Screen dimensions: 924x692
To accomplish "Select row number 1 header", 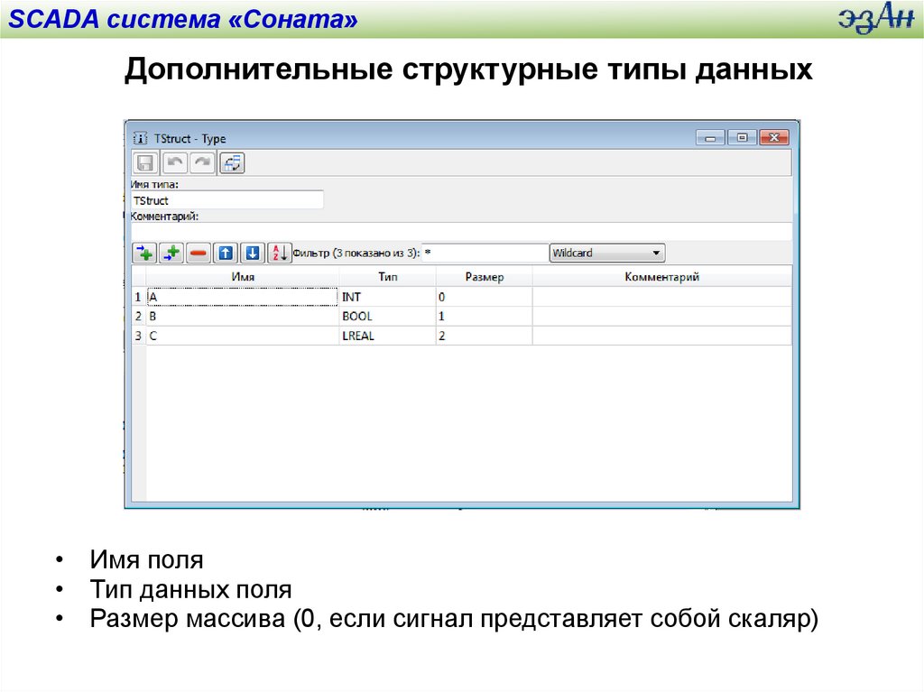I will 138,297.
